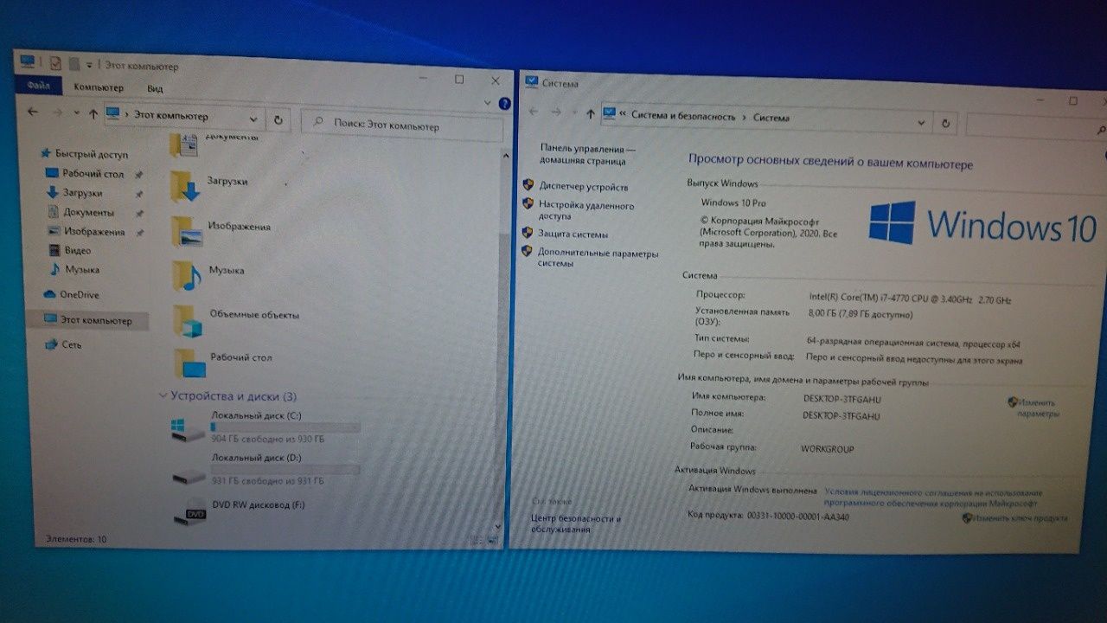Open Центр безопасности и обслуживания link

pyautogui.click(x=576, y=523)
